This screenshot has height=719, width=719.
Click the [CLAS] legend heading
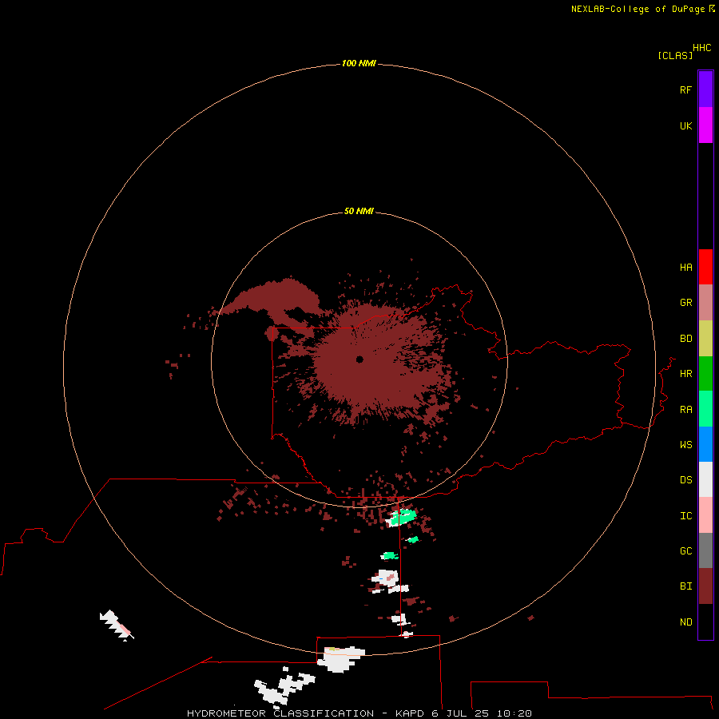pyautogui.click(x=675, y=55)
